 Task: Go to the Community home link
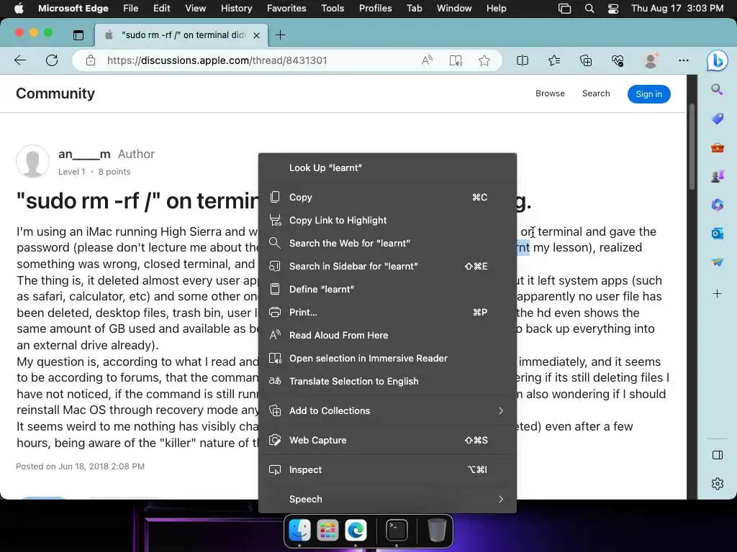(55, 93)
